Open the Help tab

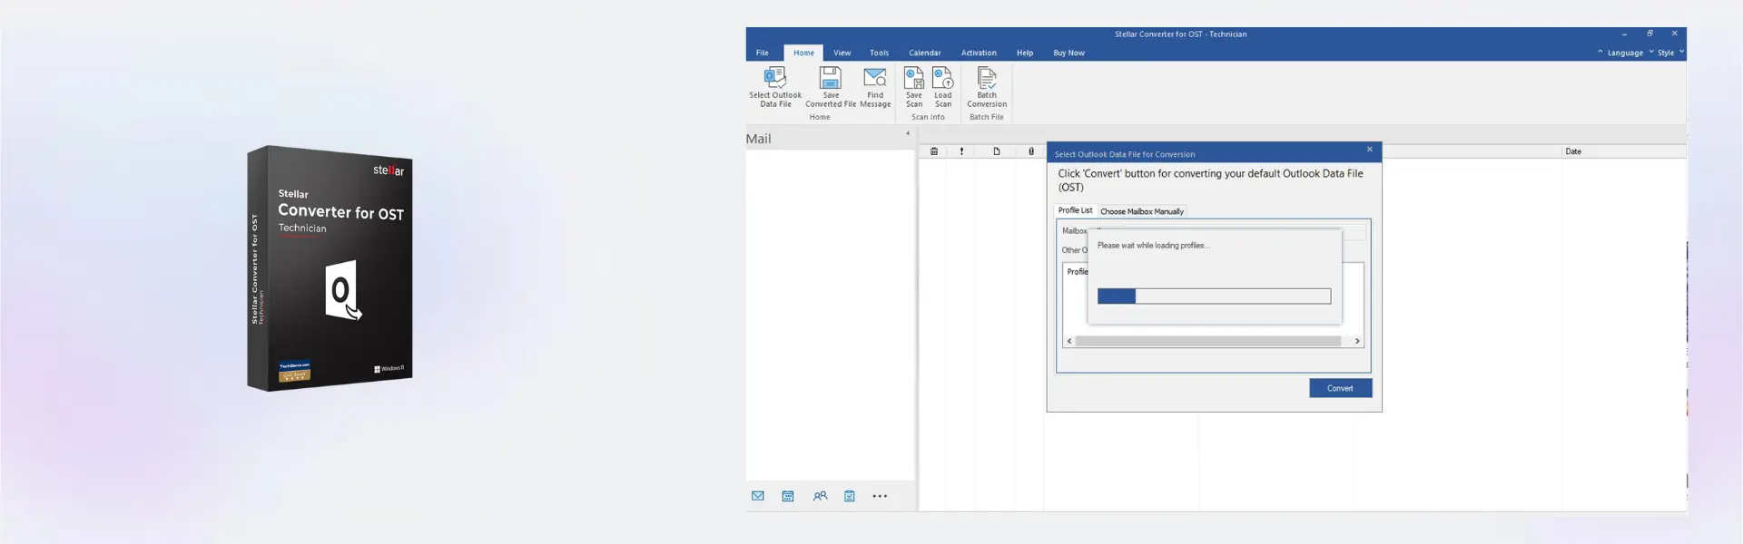coord(1025,53)
